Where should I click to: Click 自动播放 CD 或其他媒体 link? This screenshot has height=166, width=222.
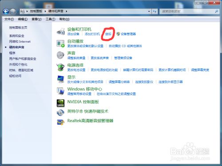[x=125, y=46]
